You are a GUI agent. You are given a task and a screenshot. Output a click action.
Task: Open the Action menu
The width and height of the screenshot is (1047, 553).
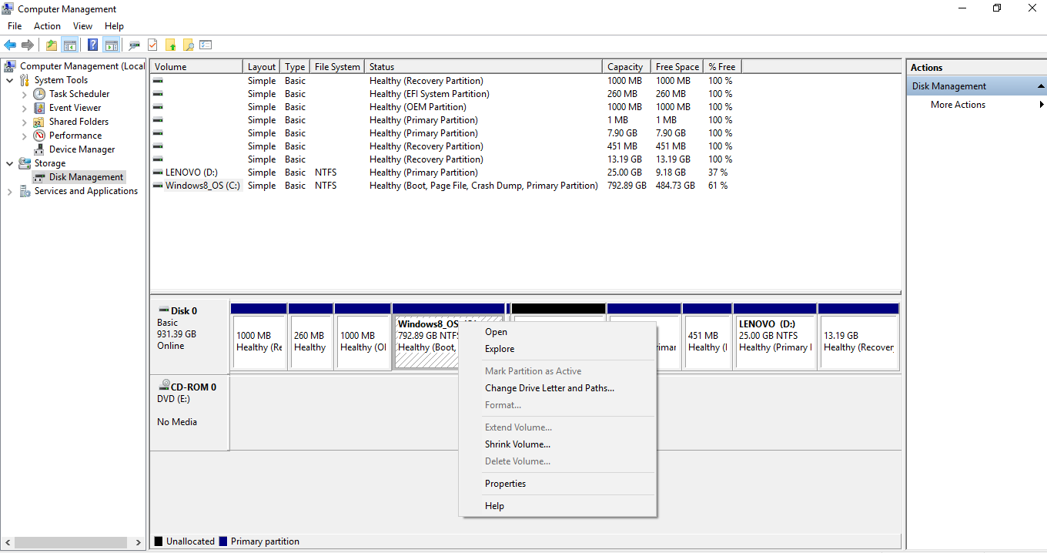[47, 26]
